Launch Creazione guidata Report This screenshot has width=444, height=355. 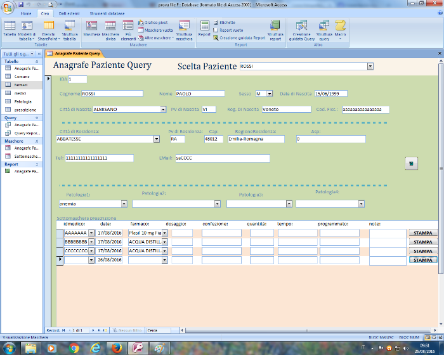tap(239, 37)
